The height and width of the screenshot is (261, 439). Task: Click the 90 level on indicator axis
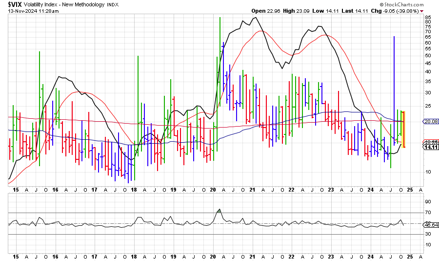pos(428,201)
